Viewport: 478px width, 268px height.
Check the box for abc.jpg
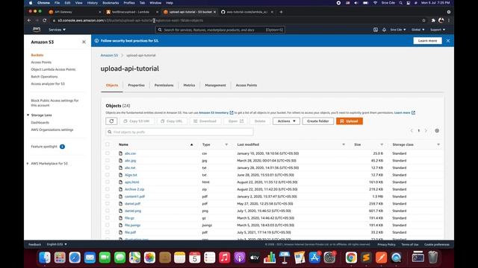pos(108,161)
